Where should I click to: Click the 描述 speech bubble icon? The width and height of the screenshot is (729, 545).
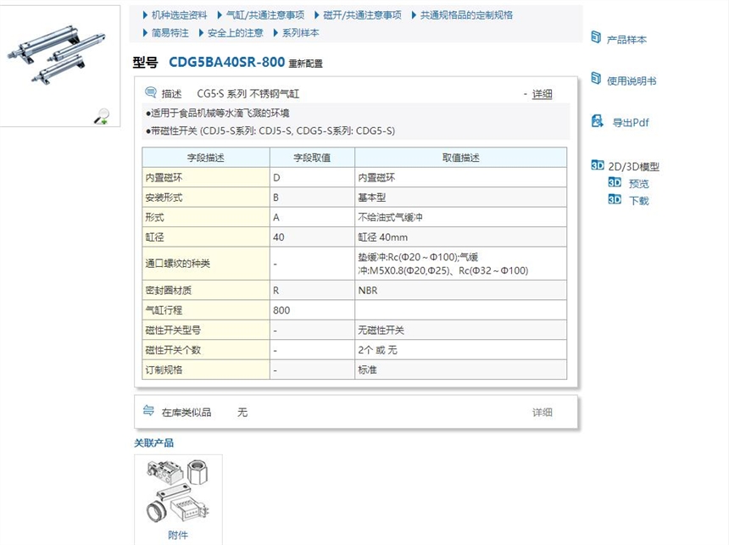click(151, 93)
